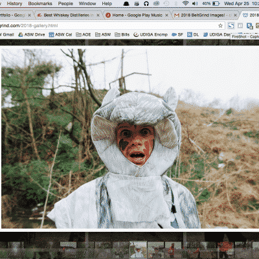
Task: Click the calendar icon on ASW Cal bookmark
Action: tap(51, 34)
